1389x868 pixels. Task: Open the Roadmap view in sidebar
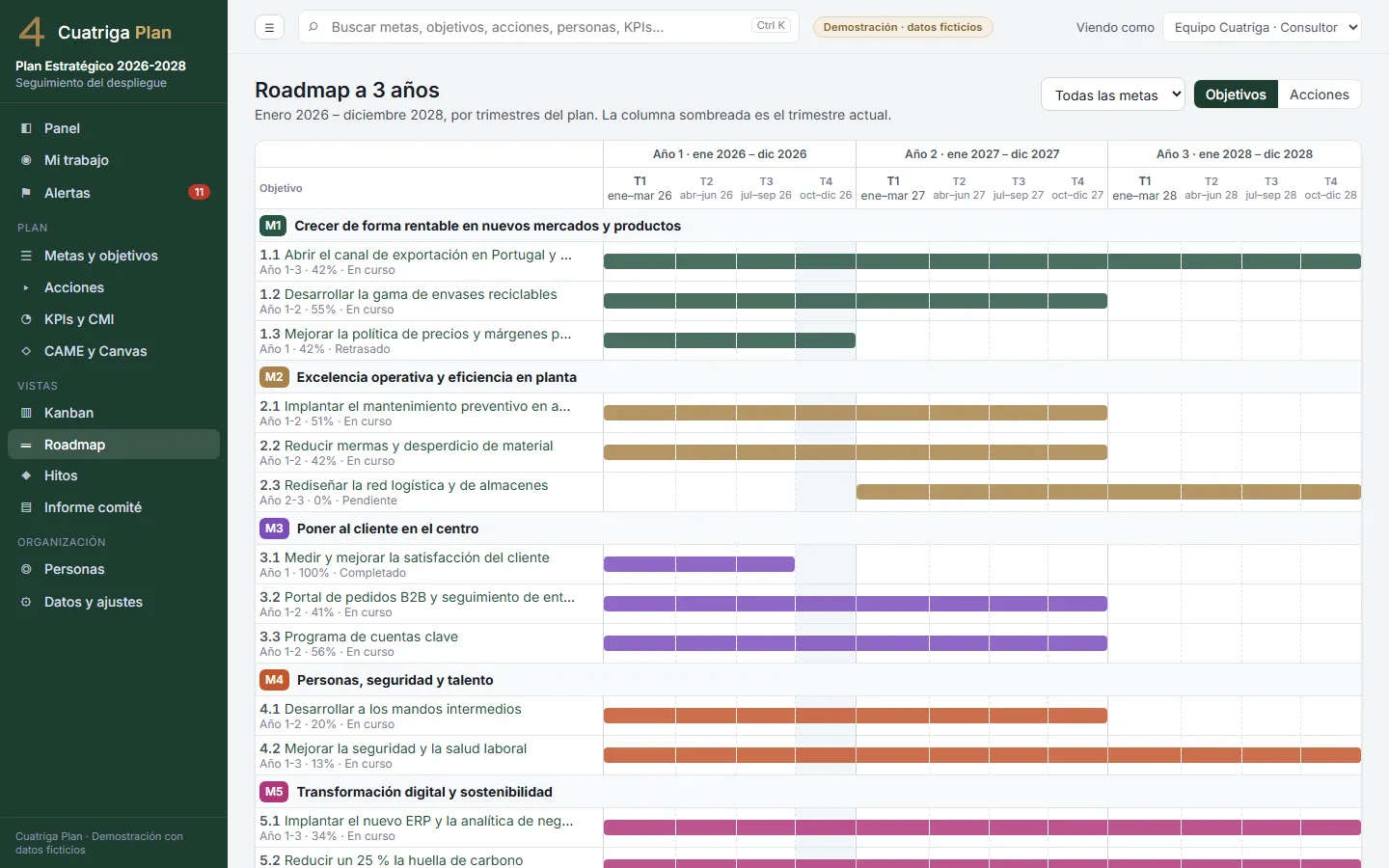coord(114,445)
